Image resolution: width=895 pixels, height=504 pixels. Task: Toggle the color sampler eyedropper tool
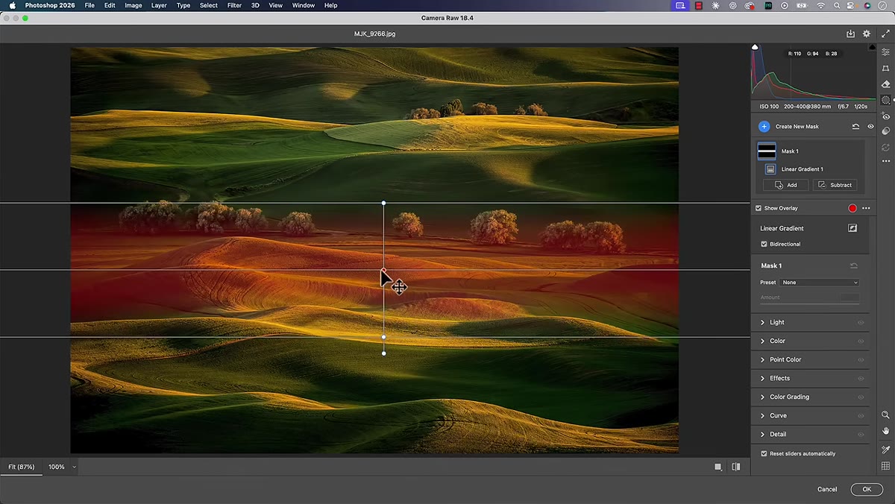click(885, 450)
